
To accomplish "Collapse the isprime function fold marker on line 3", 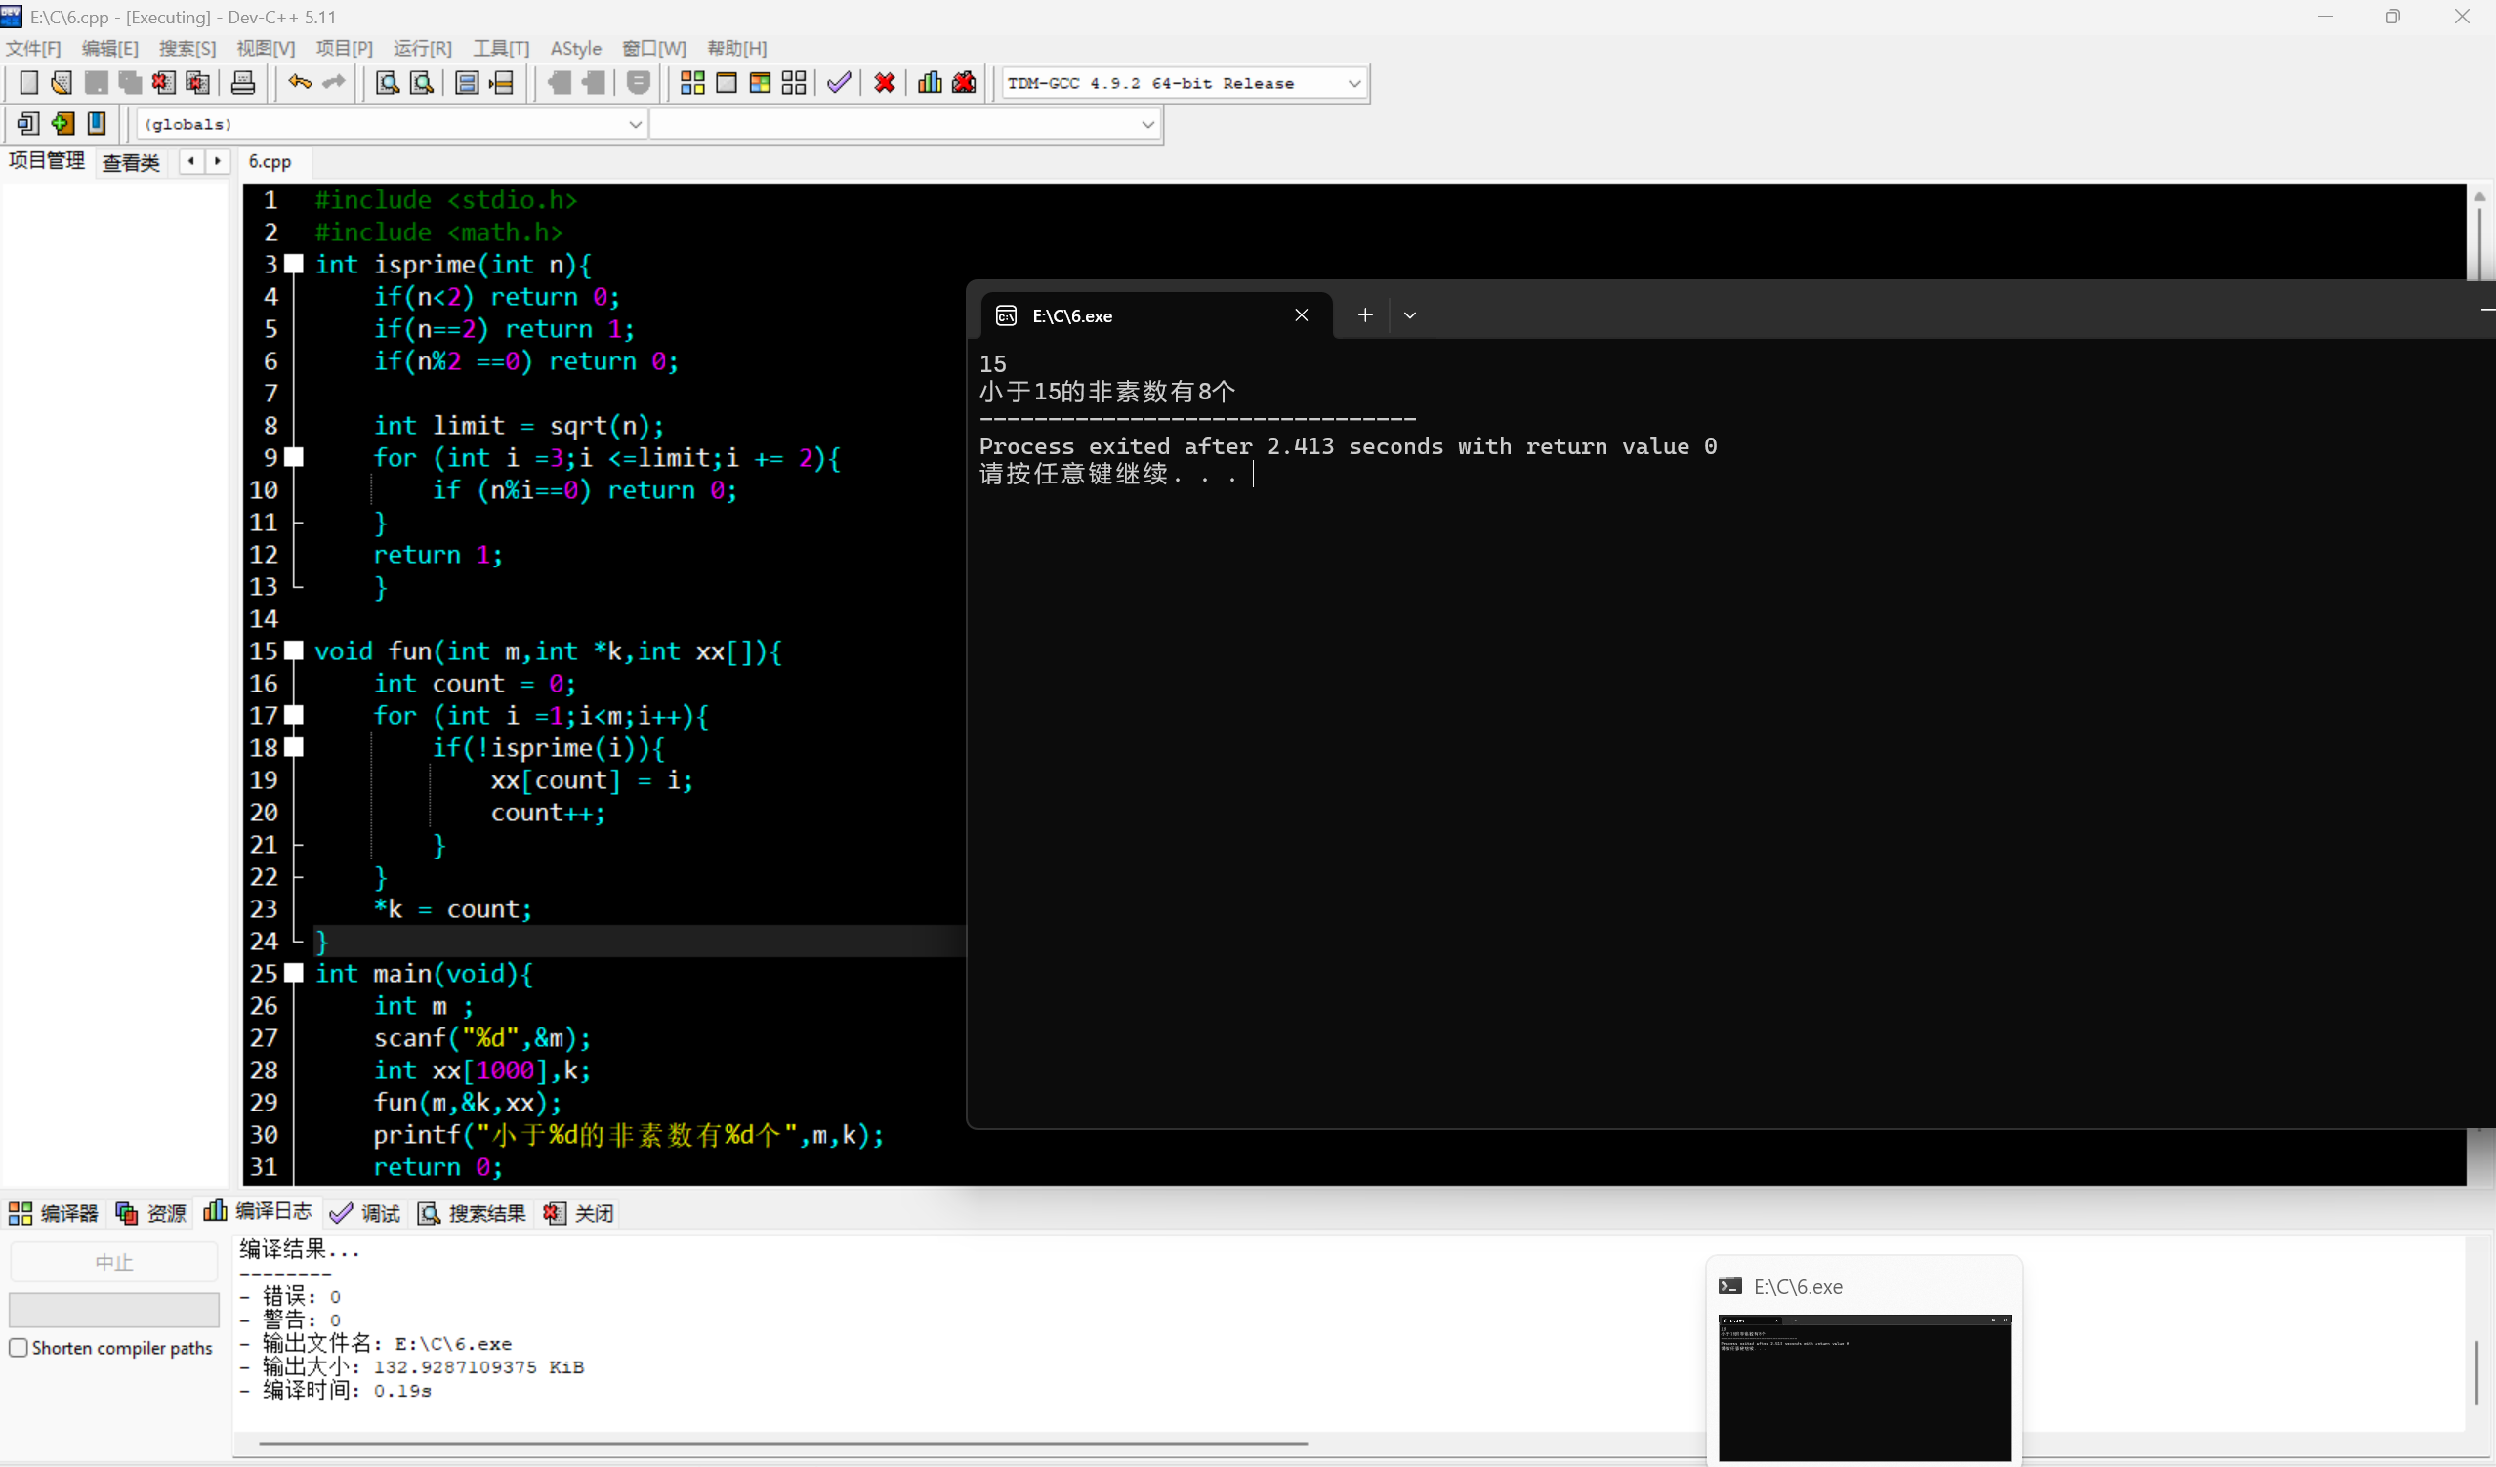I will (x=294, y=264).
